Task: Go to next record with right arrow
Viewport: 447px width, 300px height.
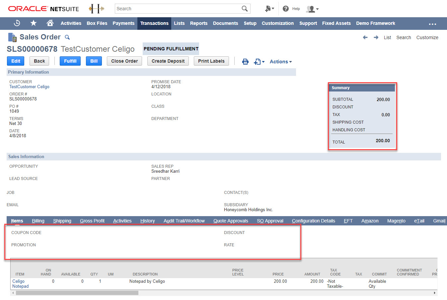Action: point(376,37)
